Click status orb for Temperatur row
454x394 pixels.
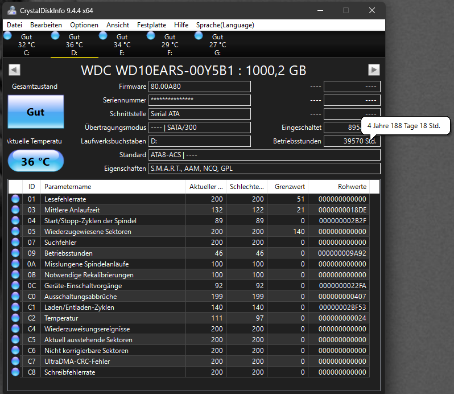[x=15, y=318]
